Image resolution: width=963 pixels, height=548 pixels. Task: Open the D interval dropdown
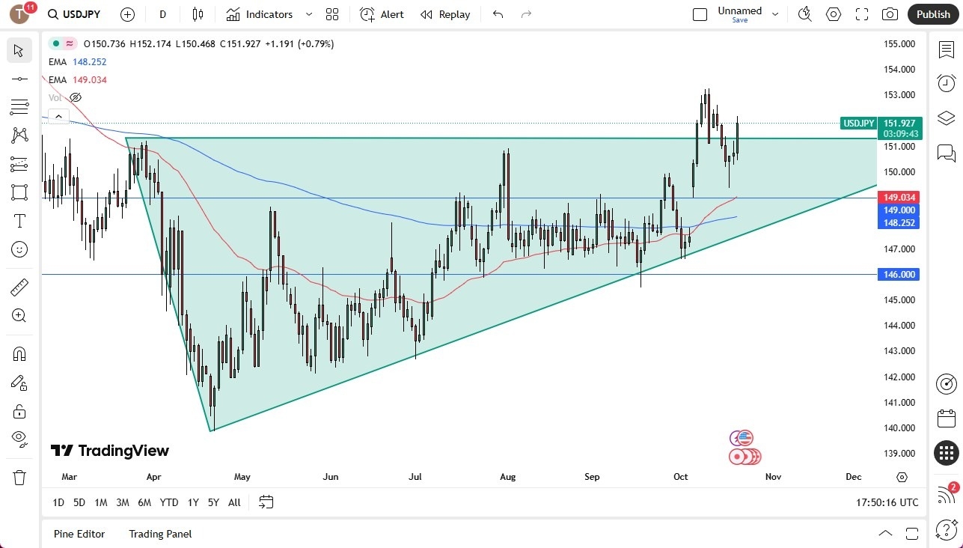[x=162, y=13]
